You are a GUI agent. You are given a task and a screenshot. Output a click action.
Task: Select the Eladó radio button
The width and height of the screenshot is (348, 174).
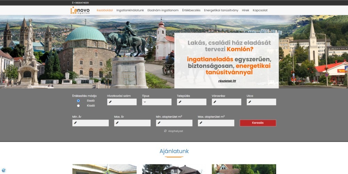point(78,101)
